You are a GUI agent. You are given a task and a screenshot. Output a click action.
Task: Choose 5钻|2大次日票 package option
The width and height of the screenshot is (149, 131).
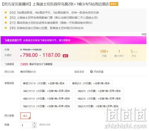coord(98,106)
